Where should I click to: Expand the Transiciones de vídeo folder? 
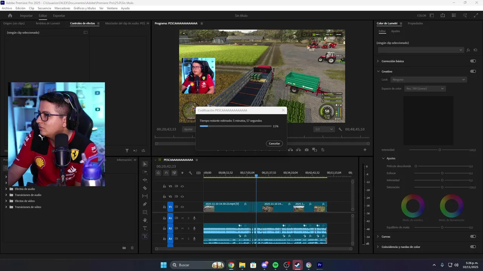(x=6, y=207)
